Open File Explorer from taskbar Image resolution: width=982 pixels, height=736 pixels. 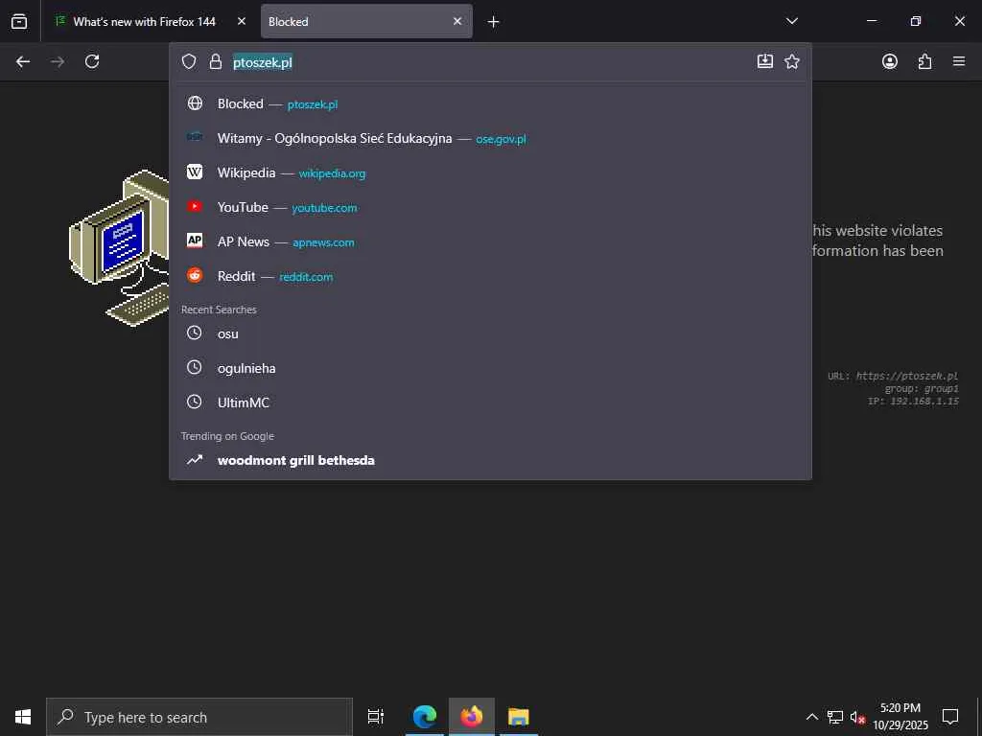519,717
